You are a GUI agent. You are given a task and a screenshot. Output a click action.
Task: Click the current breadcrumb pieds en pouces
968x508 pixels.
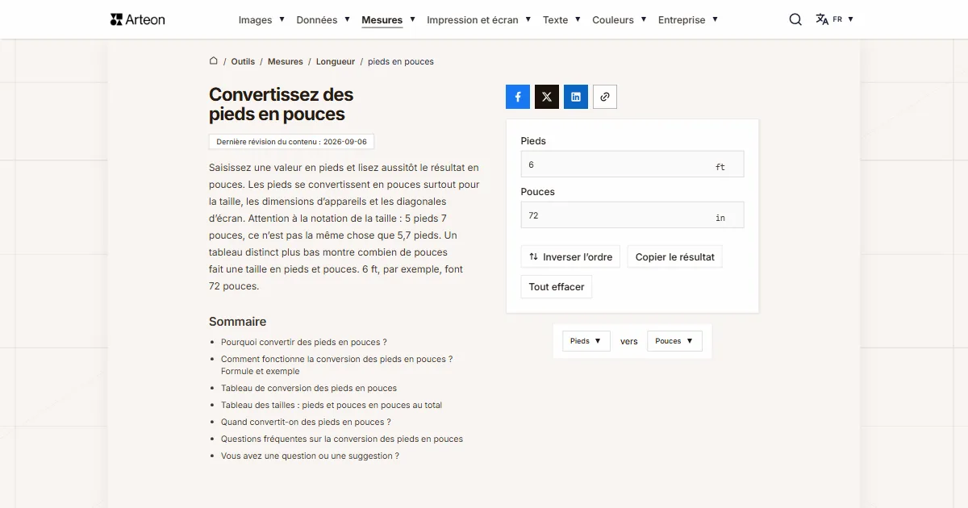tap(401, 61)
